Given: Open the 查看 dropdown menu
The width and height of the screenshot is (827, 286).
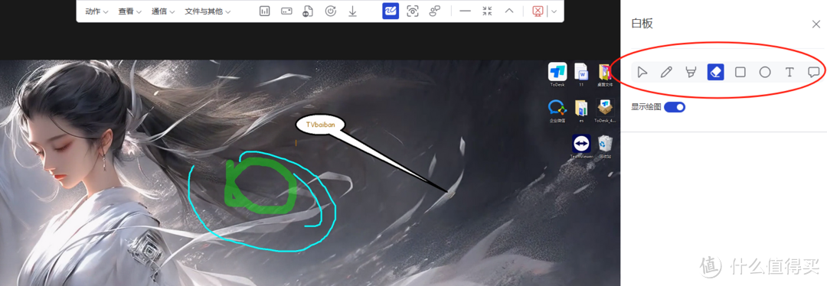Looking at the screenshot, I should pyautogui.click(x=129, y=11).
